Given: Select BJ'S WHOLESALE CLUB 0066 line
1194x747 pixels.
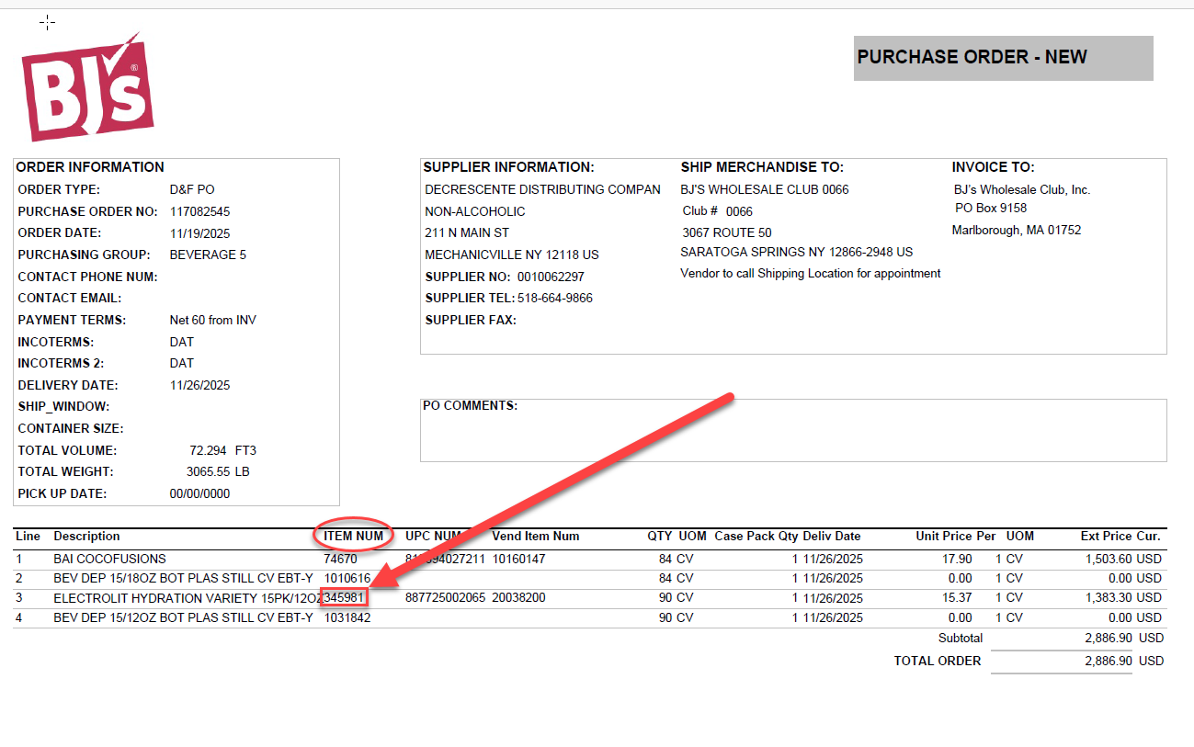Looking at the screenshot, I should [765, 189].
